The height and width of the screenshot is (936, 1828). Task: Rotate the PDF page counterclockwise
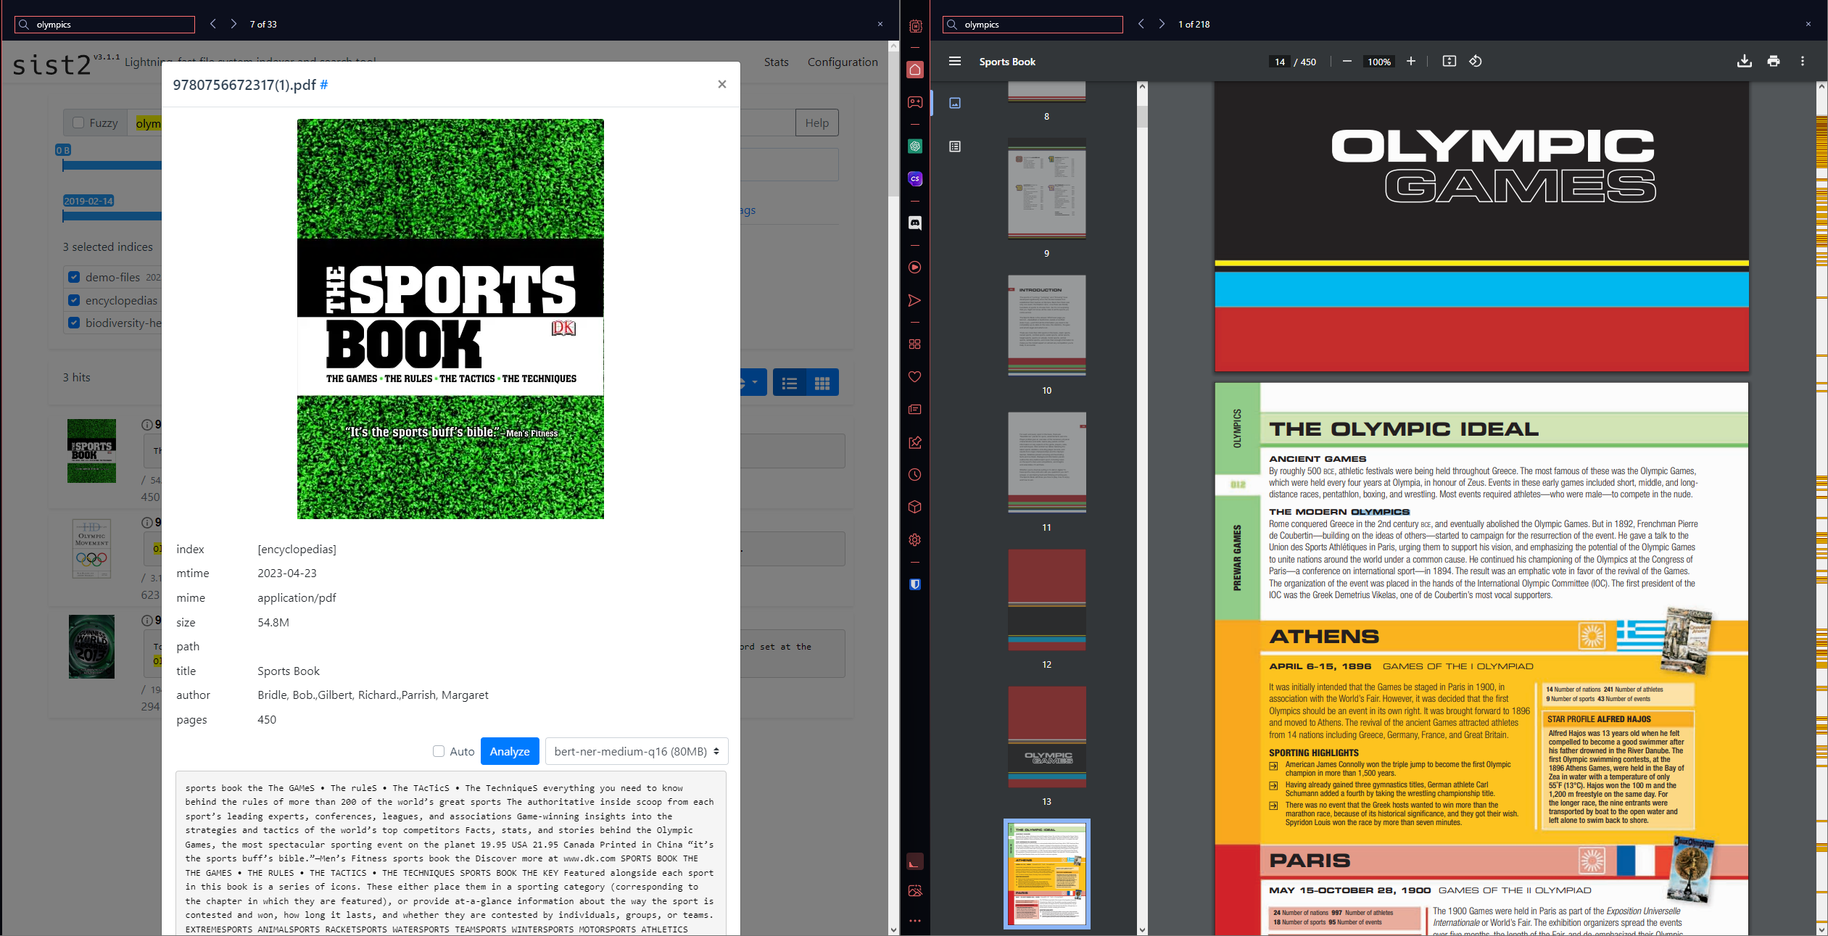pos(1475,62)
